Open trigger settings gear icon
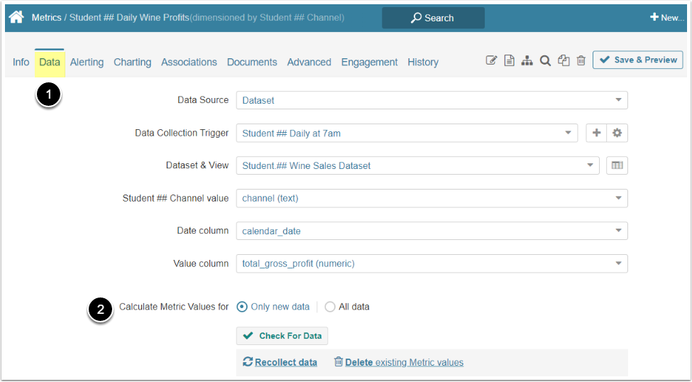 click(617, 133)
